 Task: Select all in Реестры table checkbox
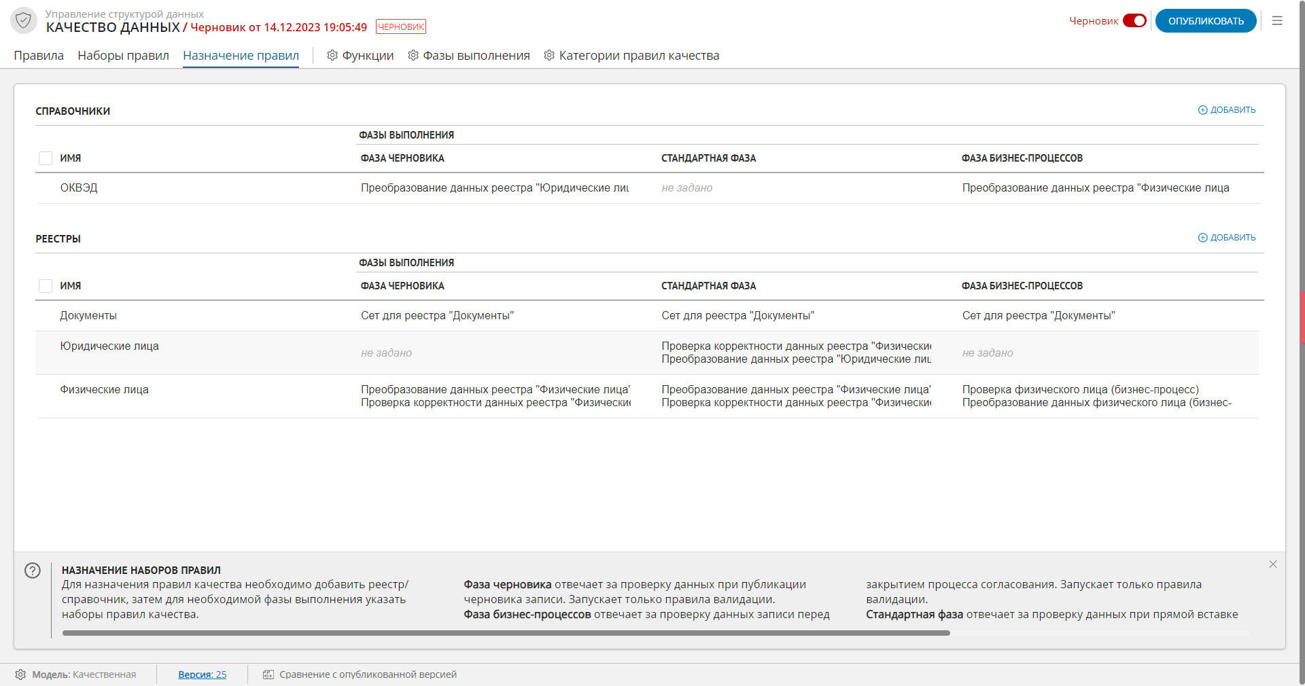46,286
